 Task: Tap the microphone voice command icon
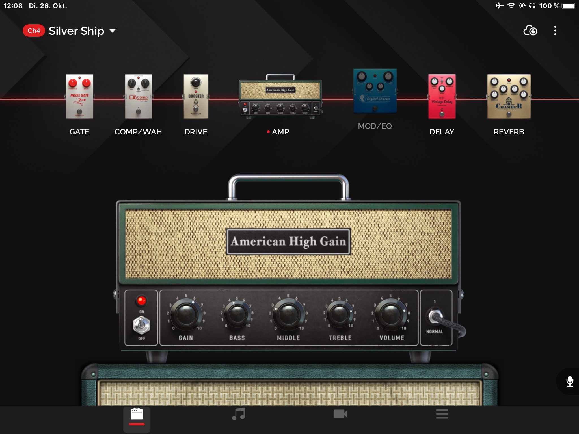570,381
